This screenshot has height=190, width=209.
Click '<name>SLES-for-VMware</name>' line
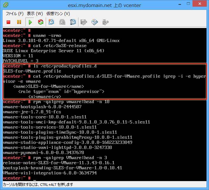click(x=49, y=86)
